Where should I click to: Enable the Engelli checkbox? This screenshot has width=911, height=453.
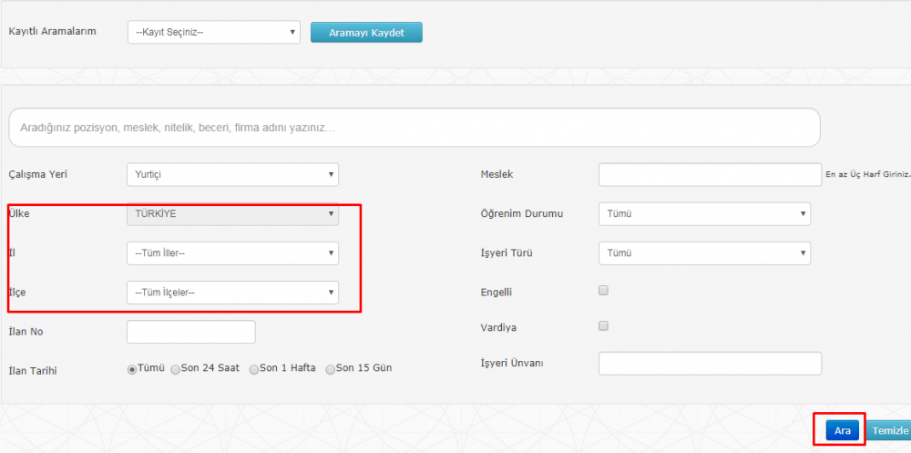[x=603, y=291]
